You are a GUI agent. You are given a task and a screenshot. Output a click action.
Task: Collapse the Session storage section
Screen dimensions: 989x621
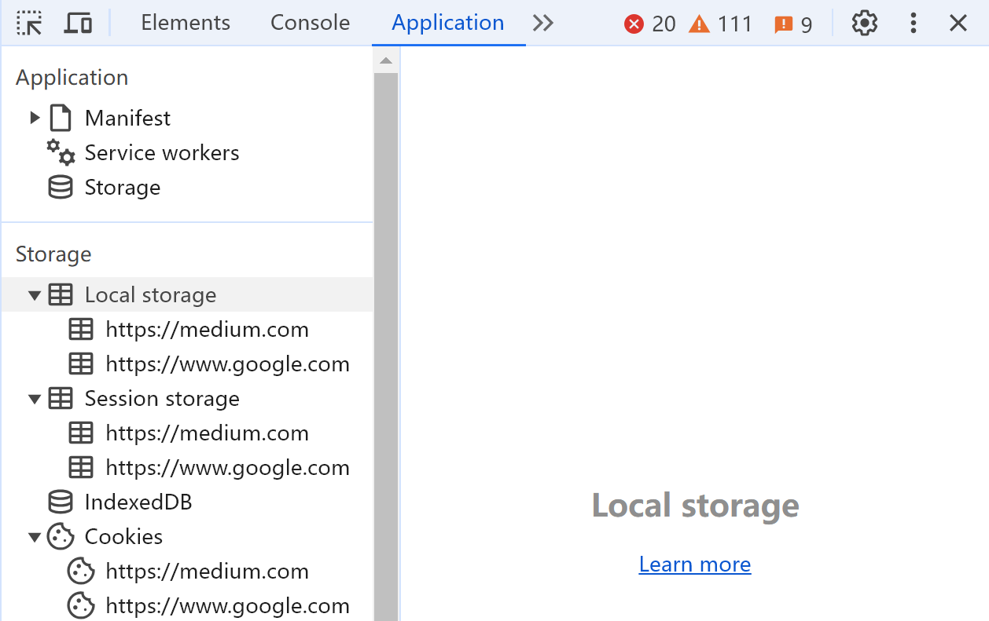tap(35, 399)
